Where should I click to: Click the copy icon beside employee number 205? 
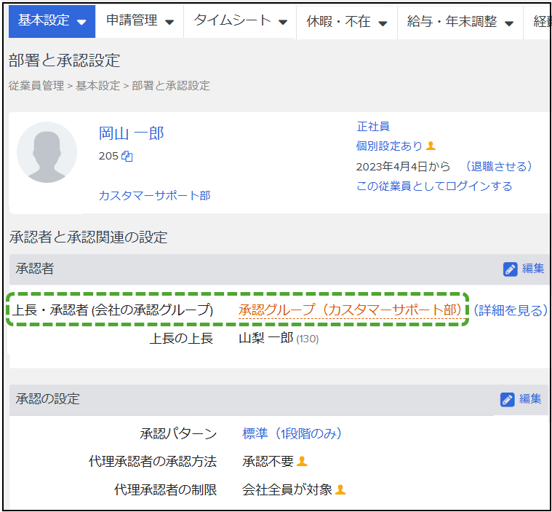coord(127,156)
